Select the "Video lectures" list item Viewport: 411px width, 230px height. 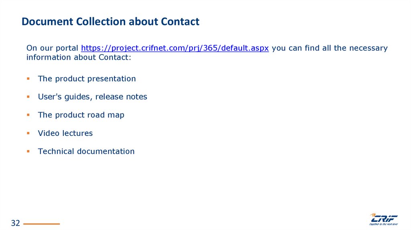tap(65, 133)
